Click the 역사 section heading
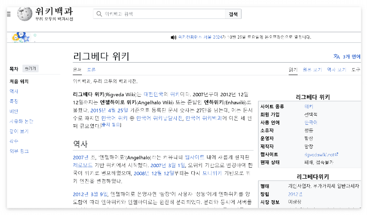368x215 pixels. 80,144
